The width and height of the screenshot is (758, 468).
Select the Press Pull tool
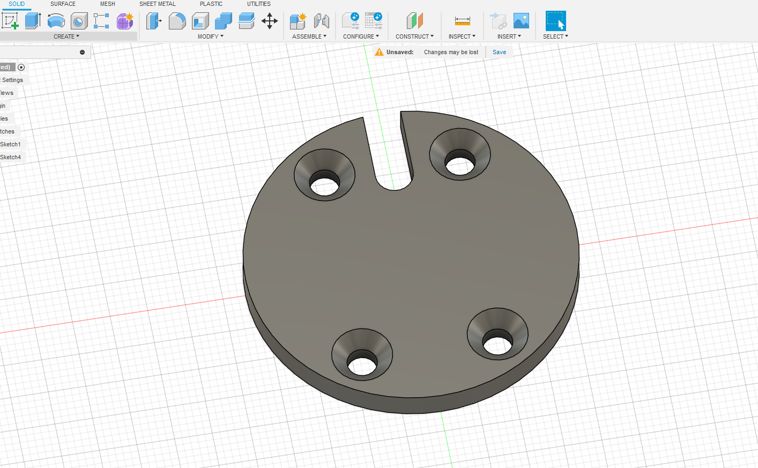tap(154, 21)
